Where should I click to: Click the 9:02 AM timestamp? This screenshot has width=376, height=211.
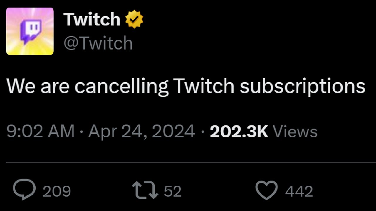[41, 132]
